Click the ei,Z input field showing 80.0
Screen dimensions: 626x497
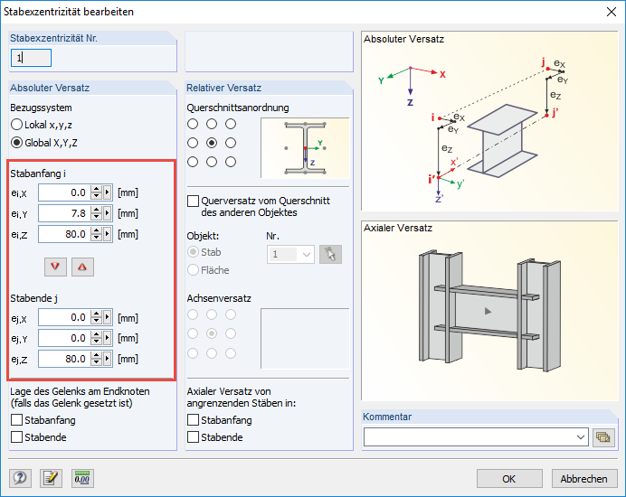[64, 234]
